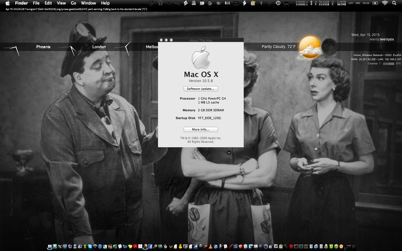Image resolution: width=402 pixels, height=251 pixels.
Task: Launch the yellow duck app in Dock
Action: [x=180, y=246]
